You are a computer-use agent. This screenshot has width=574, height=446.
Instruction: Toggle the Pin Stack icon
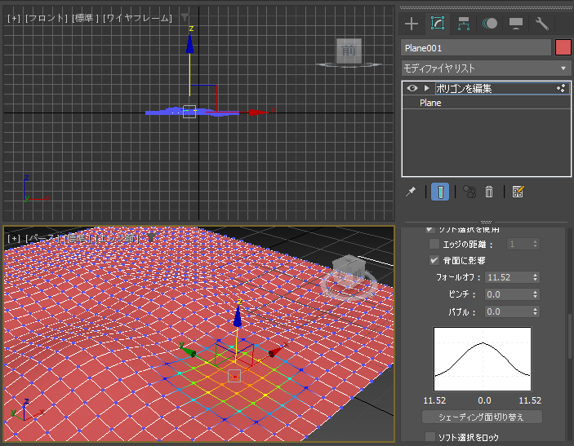pos(411,192)
